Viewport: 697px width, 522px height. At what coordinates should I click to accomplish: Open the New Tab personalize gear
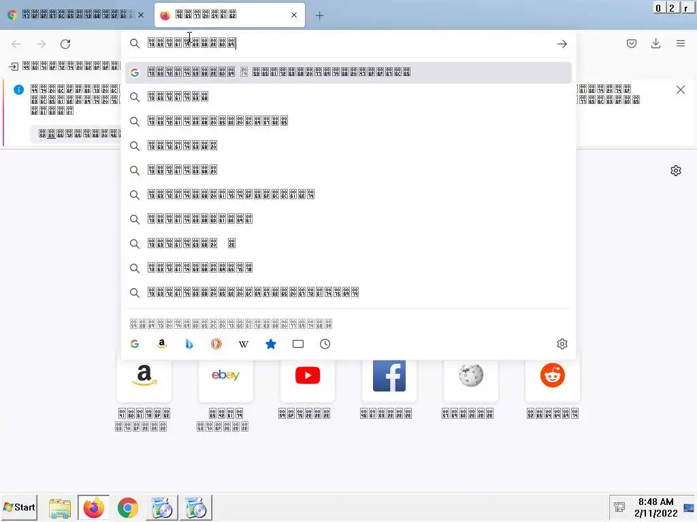tap(676, 171)
